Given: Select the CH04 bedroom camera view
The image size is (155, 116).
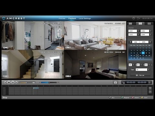Looking at the screenshot, I should [95, 64].
